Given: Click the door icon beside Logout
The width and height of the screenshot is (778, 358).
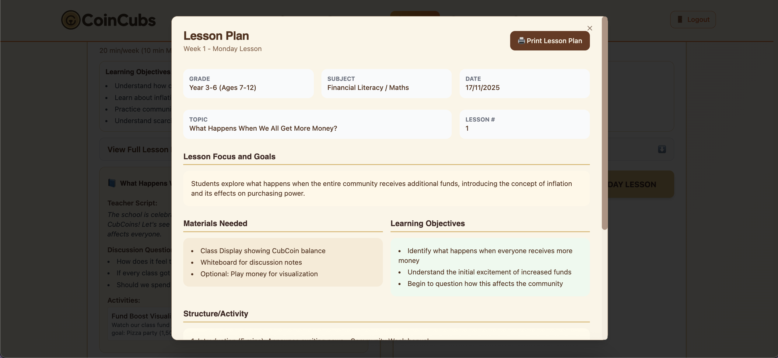Looking at the screenshot, I should (x=680, y=19).
